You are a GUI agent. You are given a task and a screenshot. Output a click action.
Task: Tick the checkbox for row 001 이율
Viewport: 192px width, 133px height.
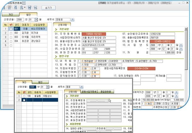pos(11,29)
